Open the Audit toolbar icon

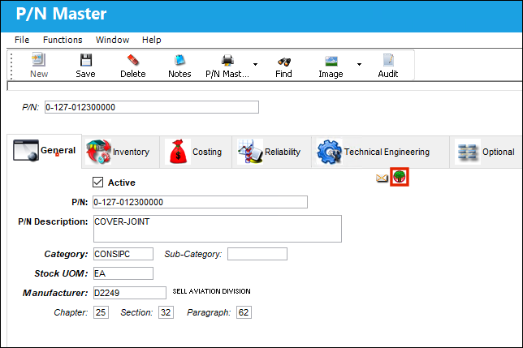point(388,60)
